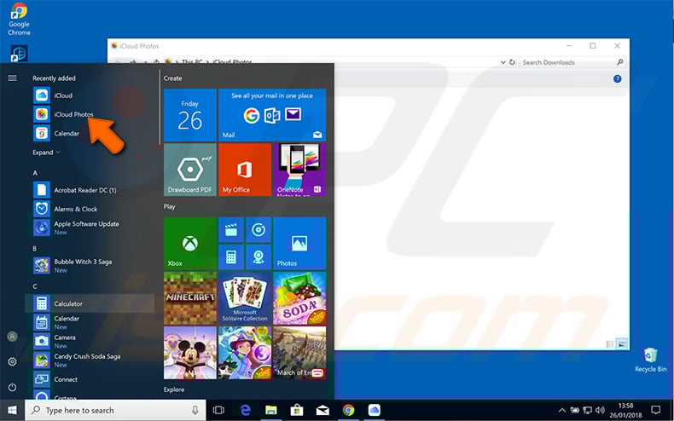Image resolution: width=674 pixels, height=421 pixels.
Task: Open the Action Center notifications
Action: (655, 410)
